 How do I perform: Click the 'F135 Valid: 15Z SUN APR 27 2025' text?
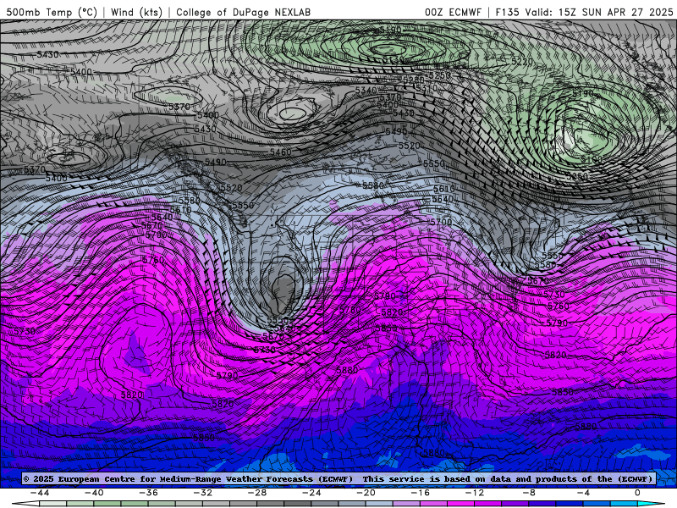click(584, 12)
